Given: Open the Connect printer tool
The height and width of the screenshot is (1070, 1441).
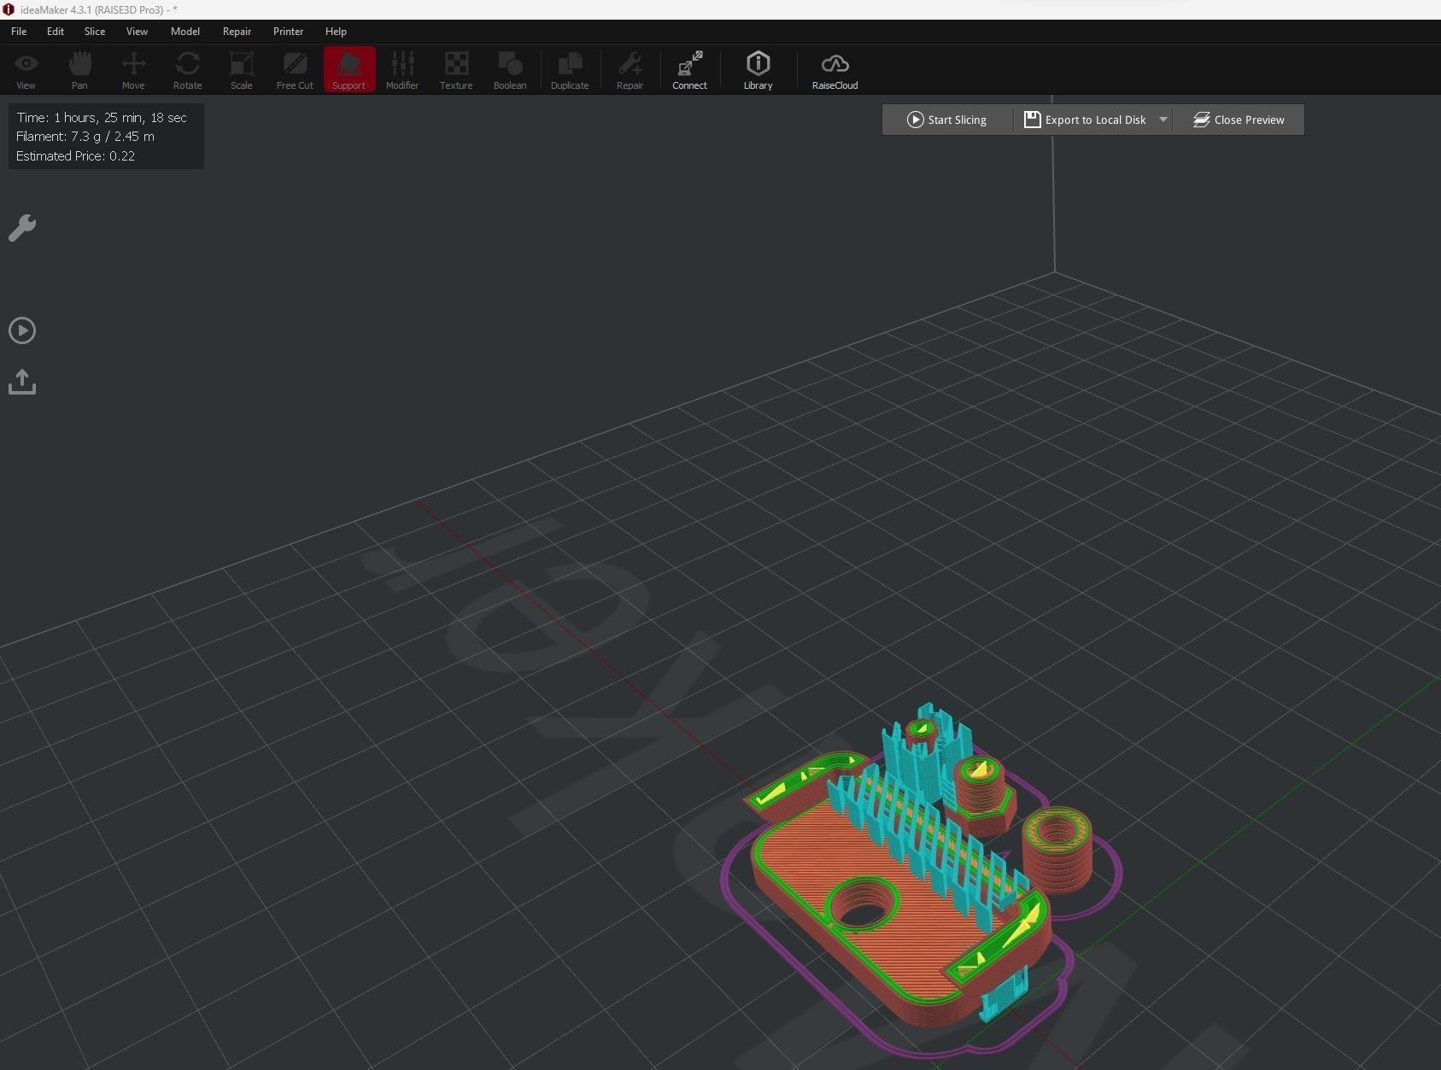Looking at the screenshot, I should (x=689, y=70).
